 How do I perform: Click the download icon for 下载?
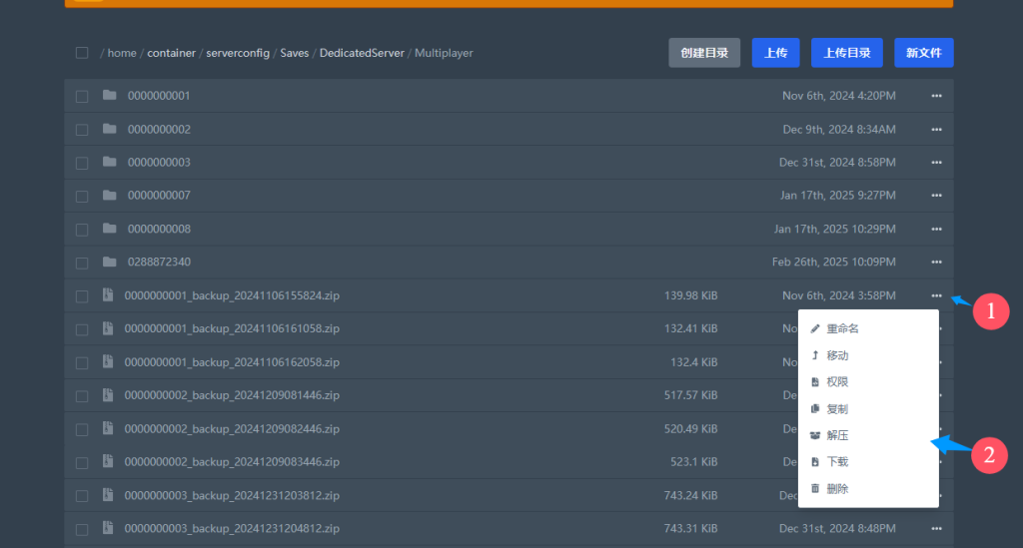(815, 462)
